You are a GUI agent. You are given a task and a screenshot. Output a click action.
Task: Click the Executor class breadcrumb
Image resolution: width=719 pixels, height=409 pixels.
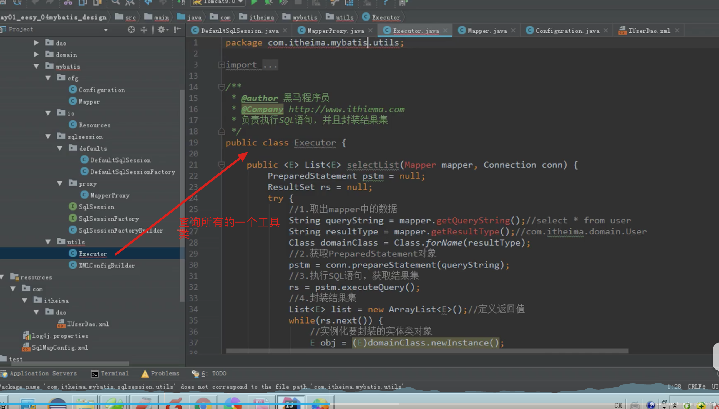tap(381, 17)
